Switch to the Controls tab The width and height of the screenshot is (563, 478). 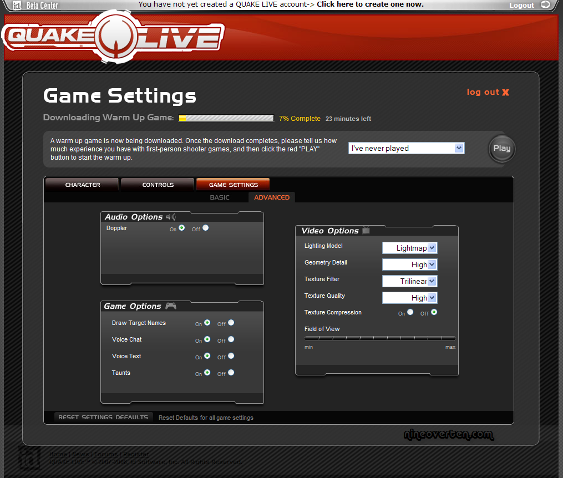tap(158, 185)
